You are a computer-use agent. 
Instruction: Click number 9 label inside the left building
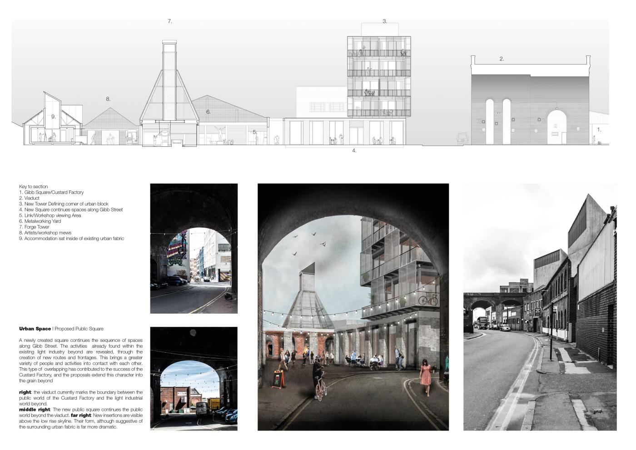pyautogui.click(x=53, y=117)
